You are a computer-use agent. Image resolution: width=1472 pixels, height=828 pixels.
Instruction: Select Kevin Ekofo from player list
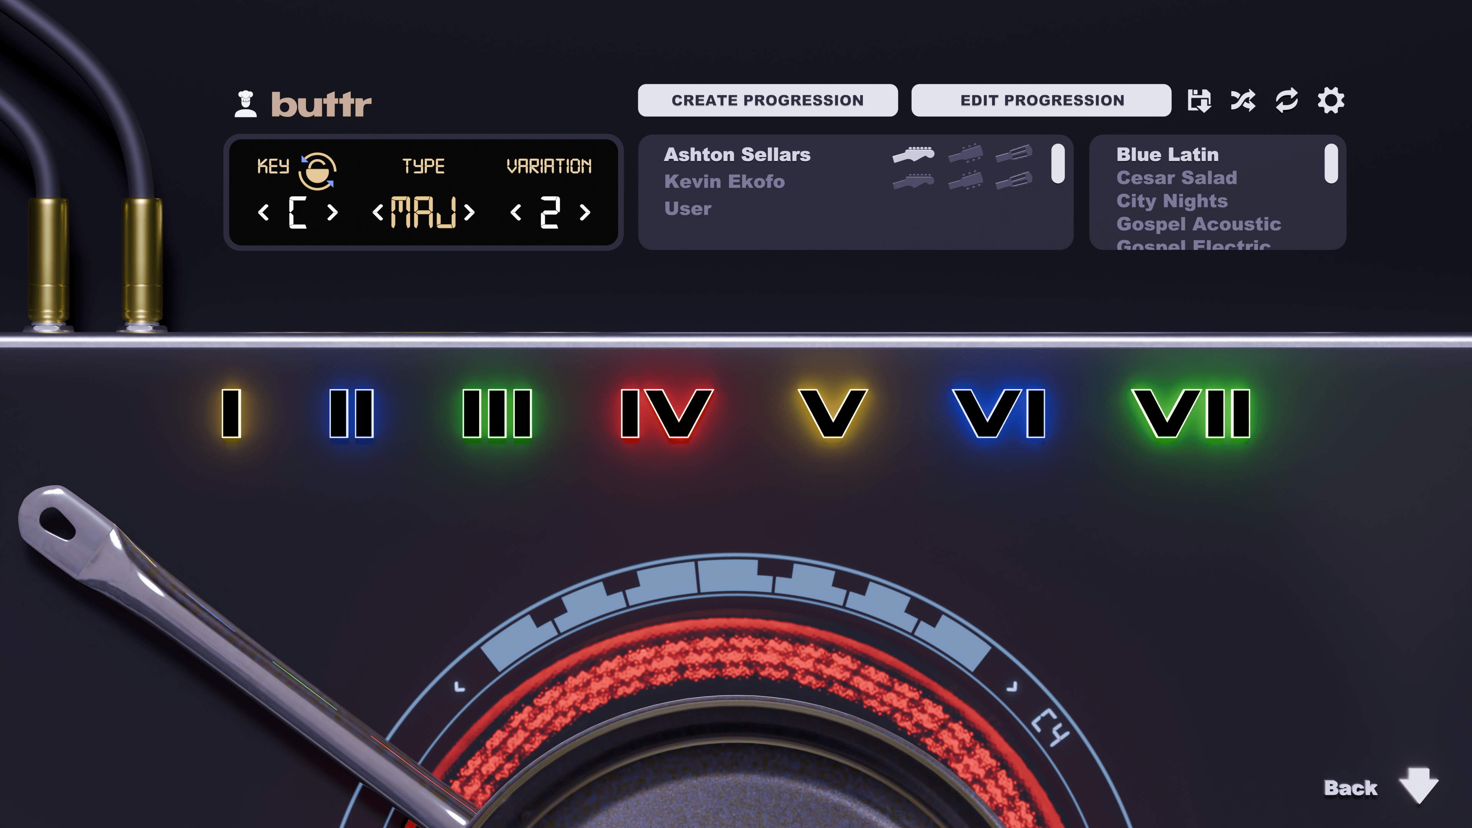coord(724,182)
